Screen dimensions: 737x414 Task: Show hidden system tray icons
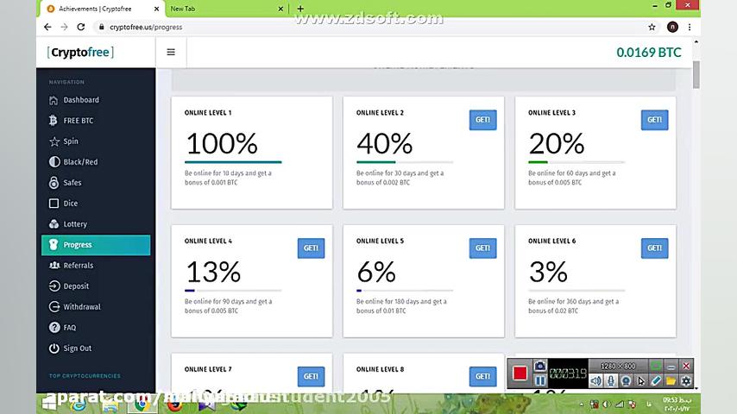point(582,405)
